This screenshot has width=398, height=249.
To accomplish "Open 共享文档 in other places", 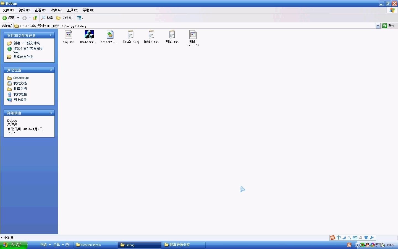I will (x=20, y=89).
